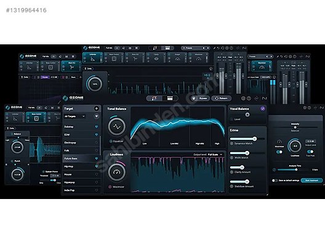Click the Output Level value field
The image size is (325, 244).
pyautogui.click(x=310, y=141)
